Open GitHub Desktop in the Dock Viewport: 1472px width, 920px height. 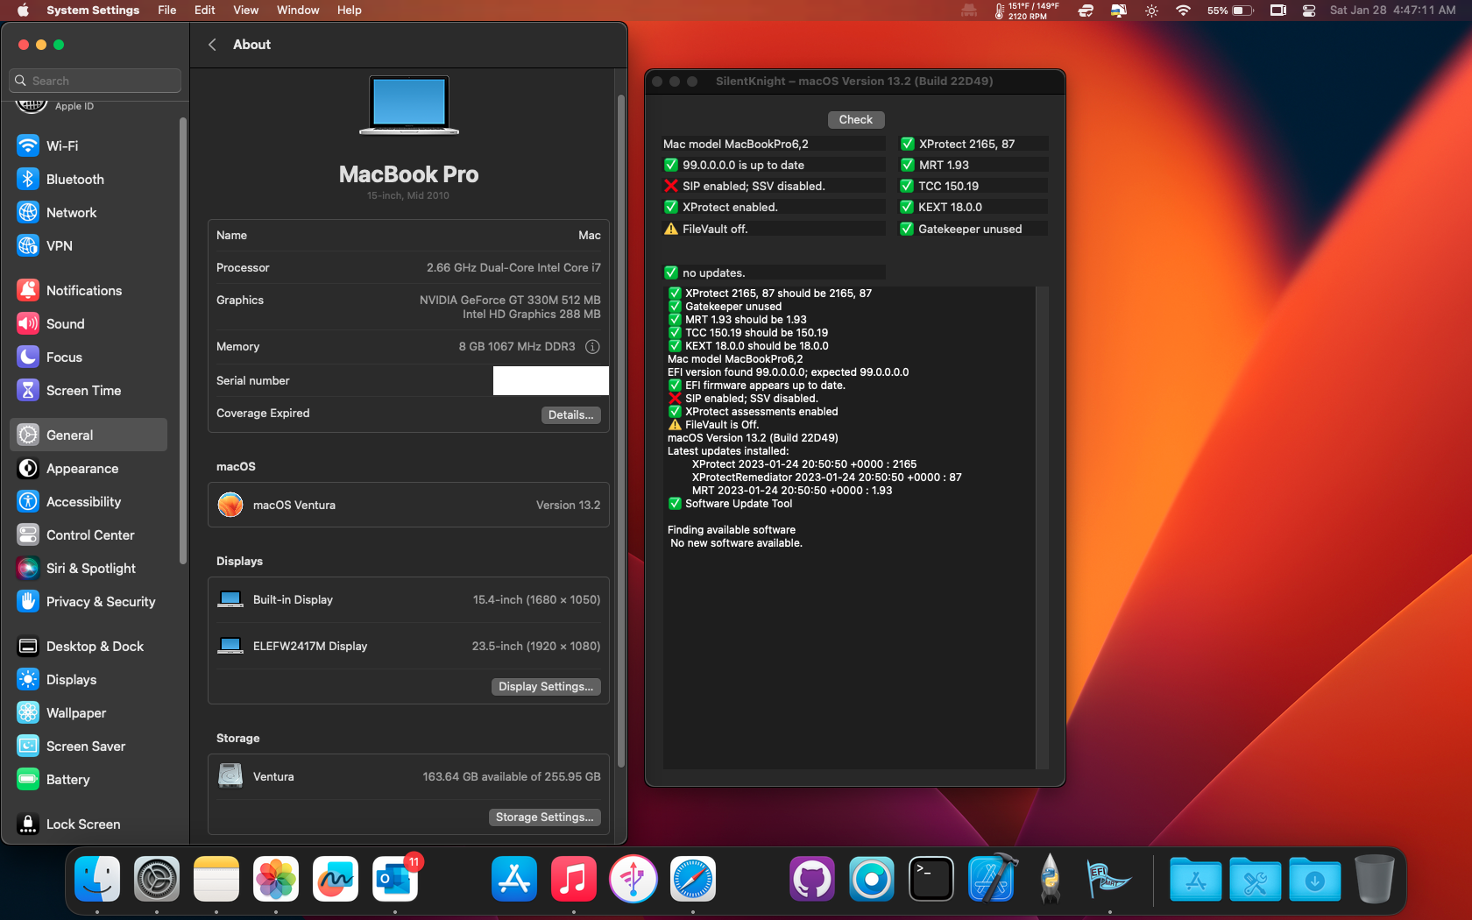pos(811,880)
